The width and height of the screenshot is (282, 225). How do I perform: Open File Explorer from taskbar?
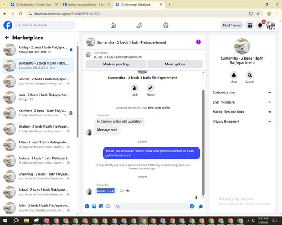click(27, 220)
